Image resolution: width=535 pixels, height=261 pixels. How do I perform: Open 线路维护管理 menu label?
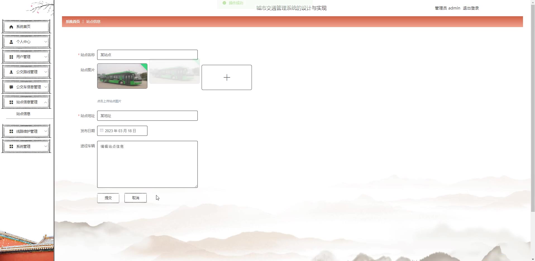[27, 131]
